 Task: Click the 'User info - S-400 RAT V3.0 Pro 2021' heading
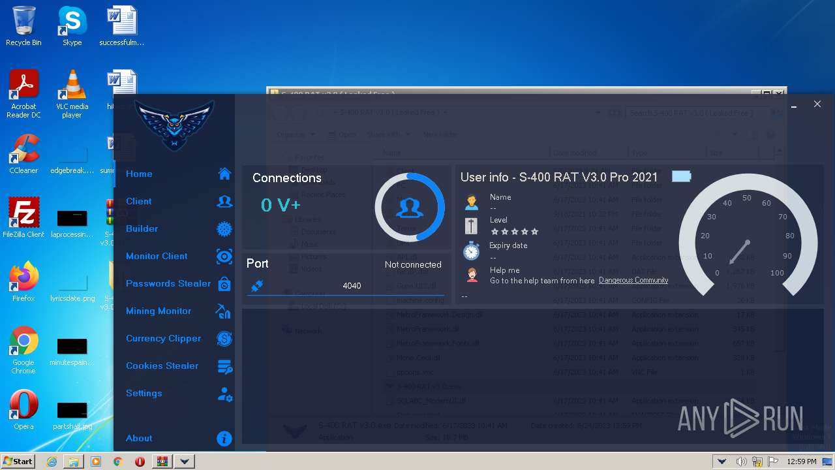(x=559, y=177)
